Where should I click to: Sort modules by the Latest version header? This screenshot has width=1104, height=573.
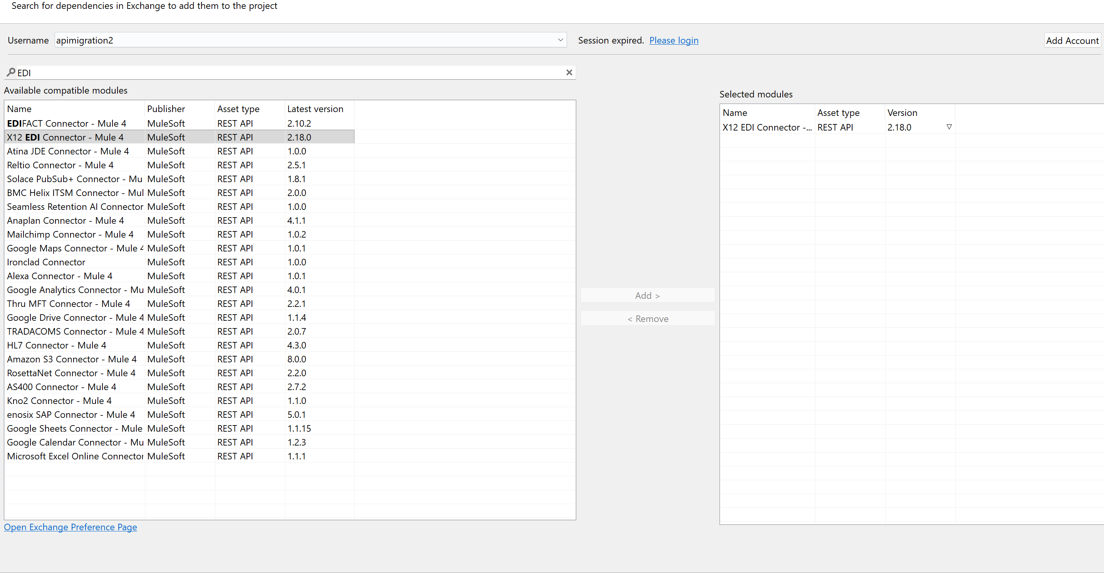click(x=315, y=109)
